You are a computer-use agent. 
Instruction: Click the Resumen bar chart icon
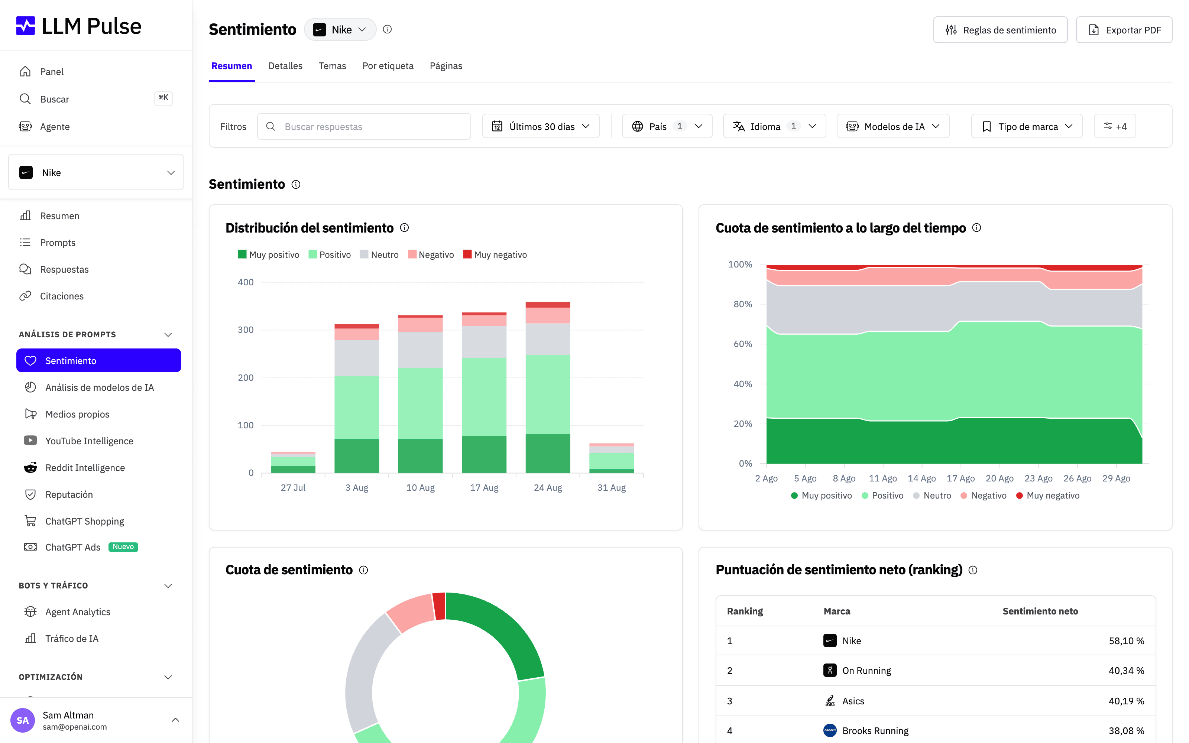[x=25, y=216]
